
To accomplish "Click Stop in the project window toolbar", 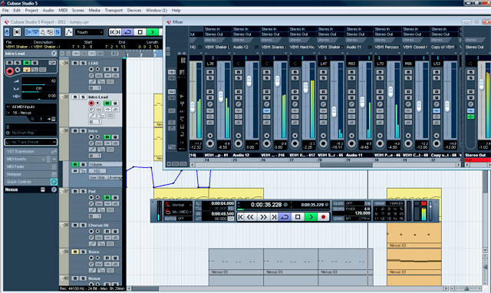I will [140, 32].
